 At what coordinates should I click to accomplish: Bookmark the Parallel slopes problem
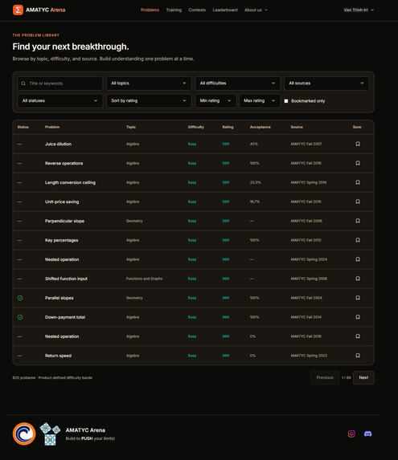358,298
